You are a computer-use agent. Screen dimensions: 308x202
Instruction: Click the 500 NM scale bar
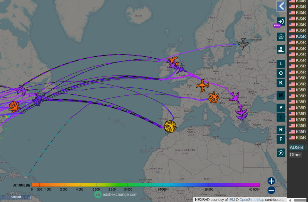[16, 197]
